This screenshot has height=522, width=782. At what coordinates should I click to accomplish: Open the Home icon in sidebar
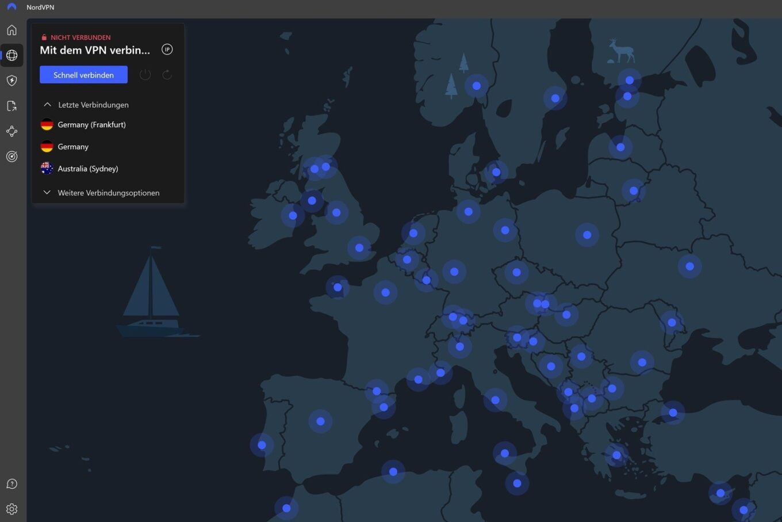tap(11, 30)
